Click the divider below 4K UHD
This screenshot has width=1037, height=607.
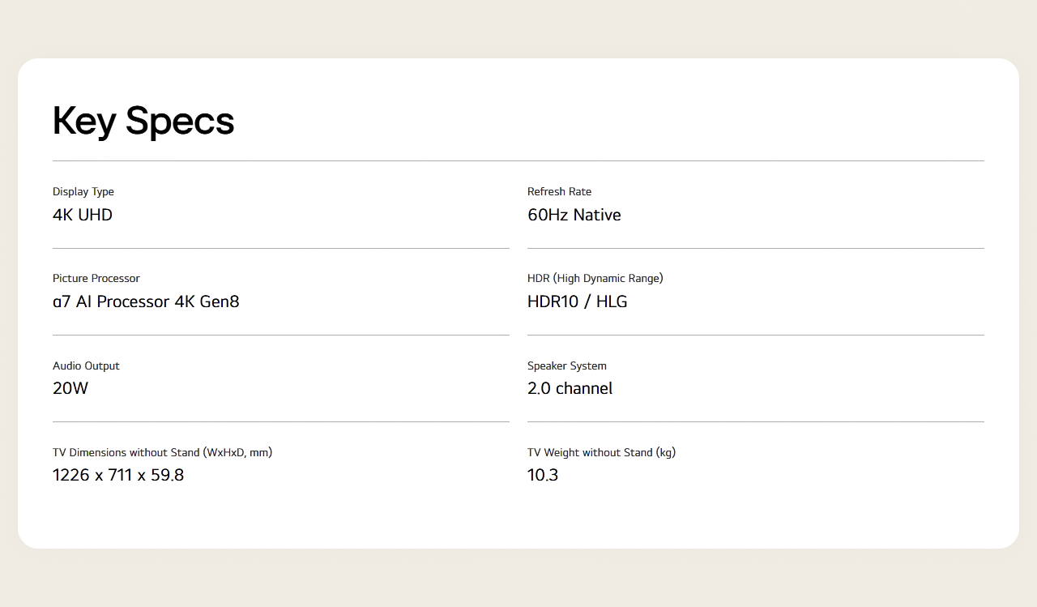pyautogui.click(x=281, y=248)
